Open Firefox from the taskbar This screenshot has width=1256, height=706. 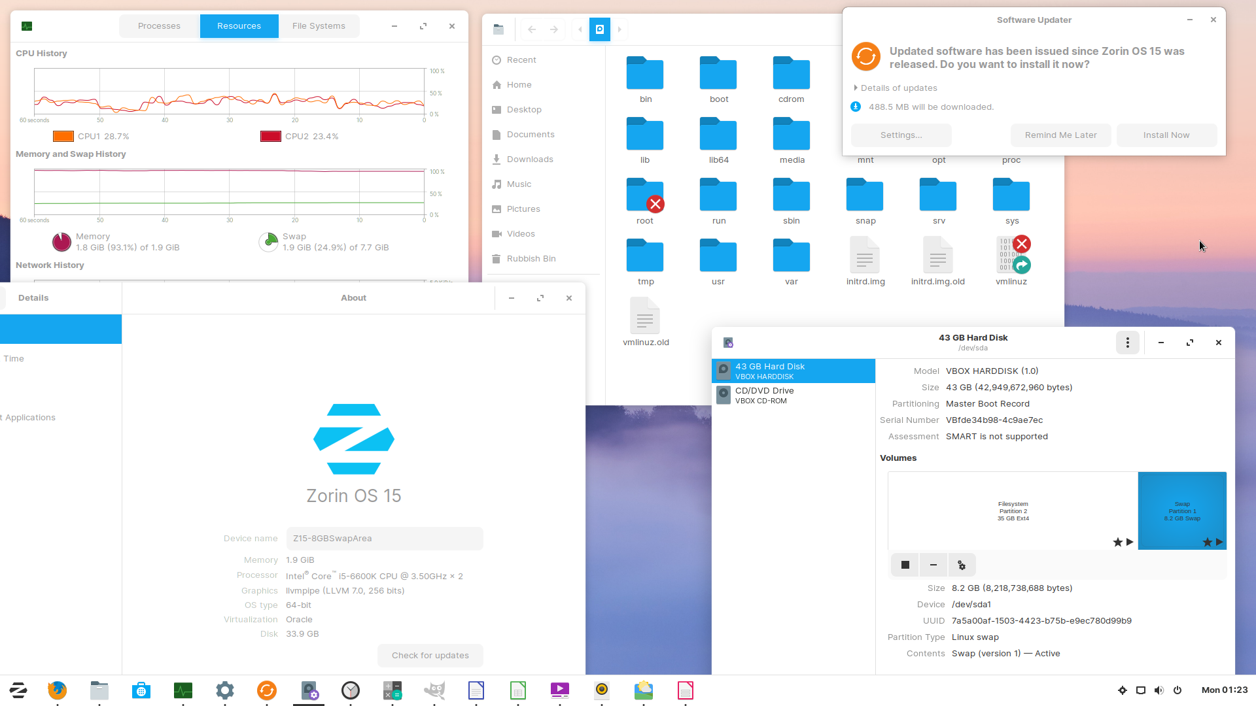(58, 690)
